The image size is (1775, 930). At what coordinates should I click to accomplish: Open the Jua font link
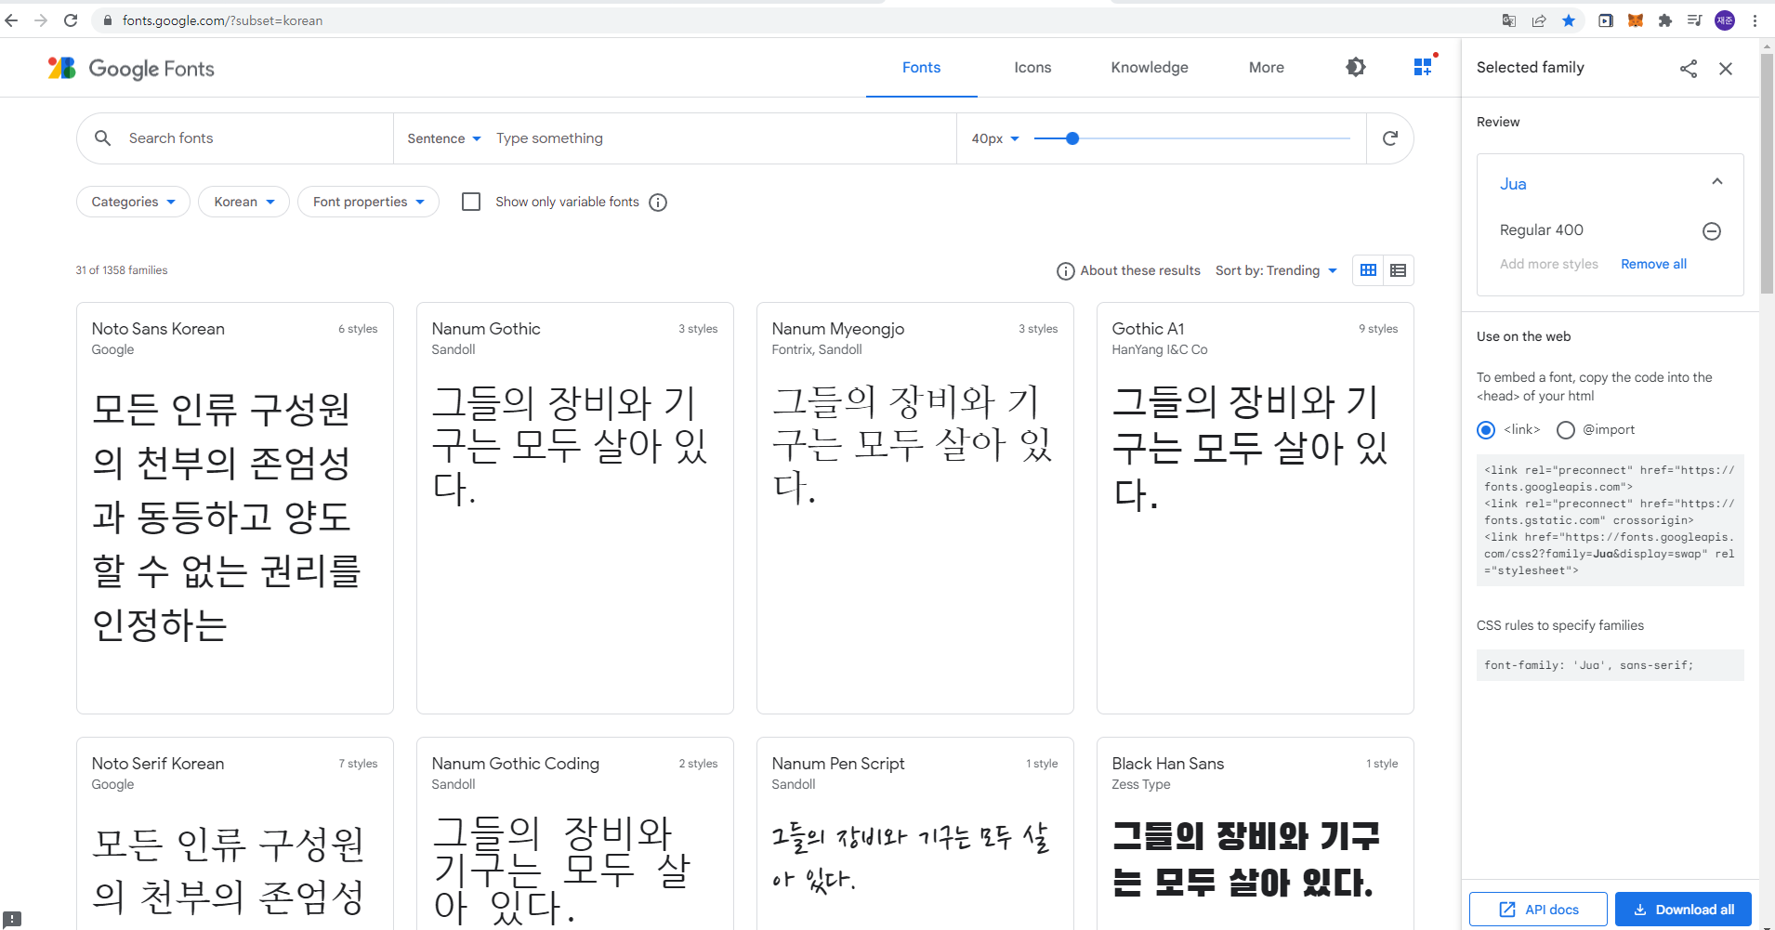1513,184
